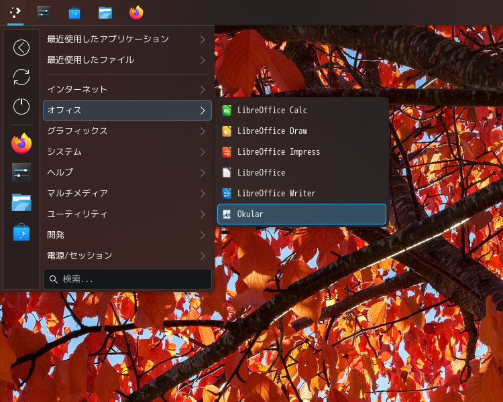Viewport: 503px width, 402px height.
Task: Expand グラフィックス submenu arrow
Action: 203,131
